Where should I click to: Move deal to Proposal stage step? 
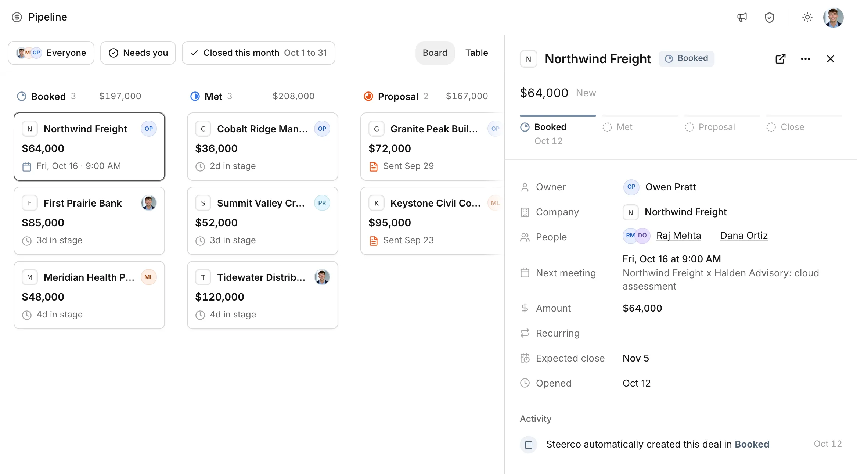710,127
